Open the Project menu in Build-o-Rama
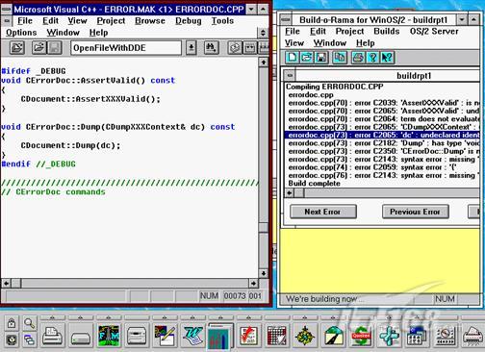 pyautogui.click(x=349, y=32)
